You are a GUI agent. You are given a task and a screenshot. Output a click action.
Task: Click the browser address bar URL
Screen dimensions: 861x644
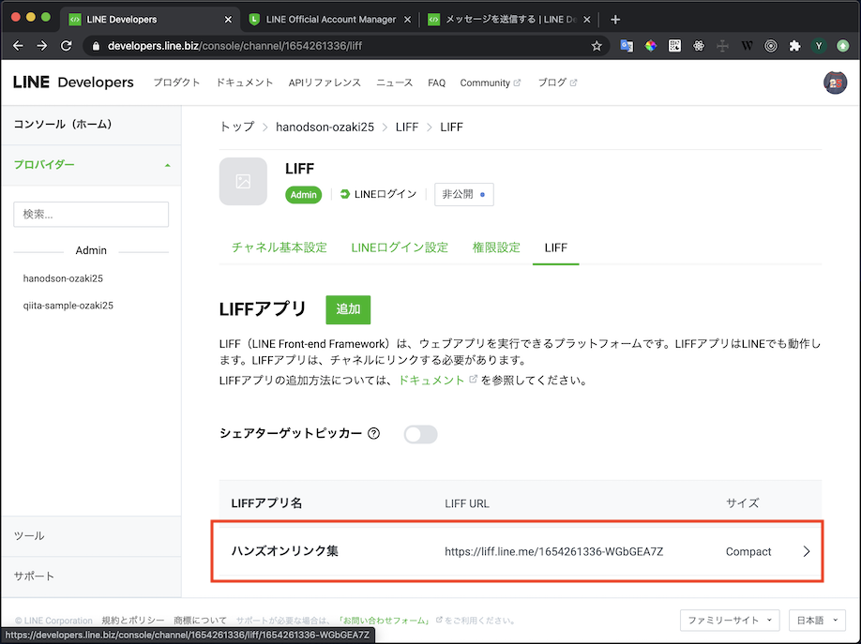click(x=235, y=46)
